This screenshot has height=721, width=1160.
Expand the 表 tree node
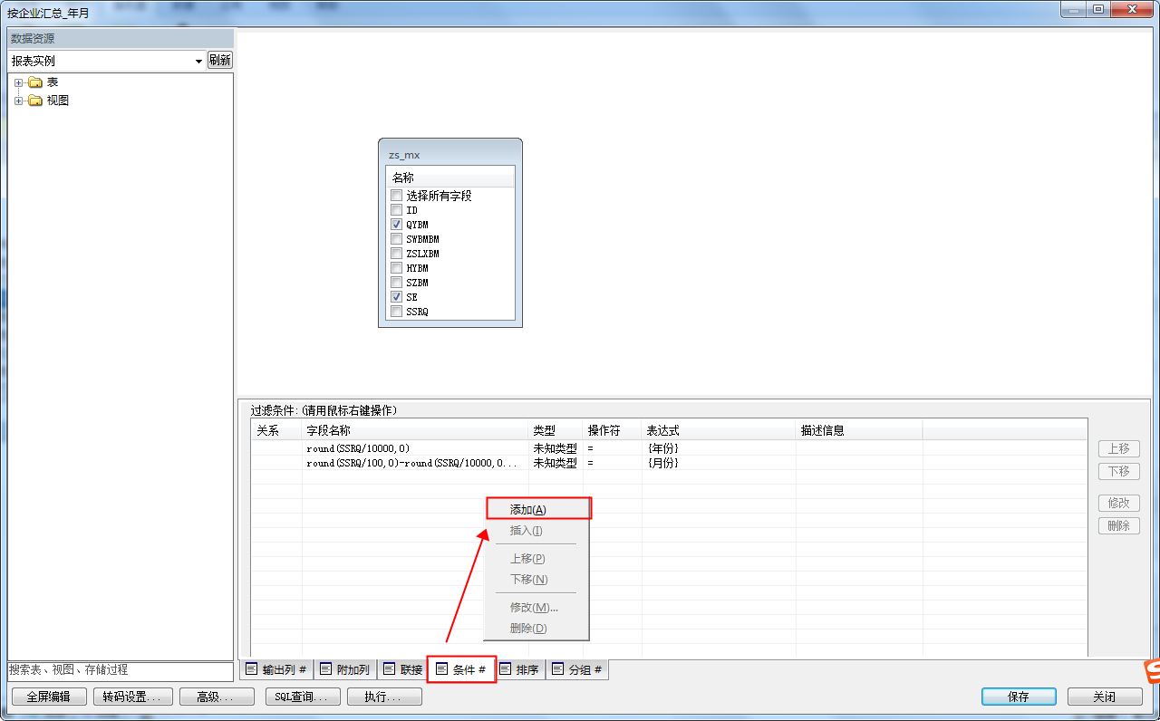pos(18,82)
